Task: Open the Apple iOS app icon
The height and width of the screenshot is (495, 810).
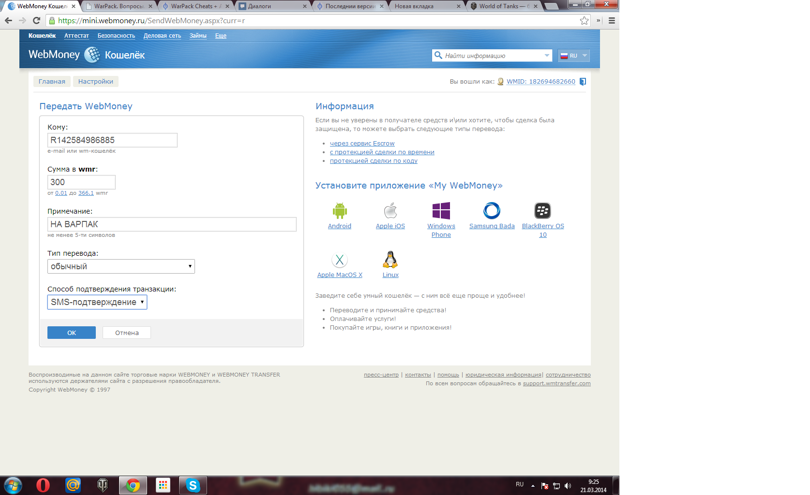Action: (390, 211)
